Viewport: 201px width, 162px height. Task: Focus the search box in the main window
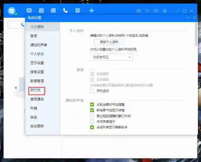coord(16,25)
